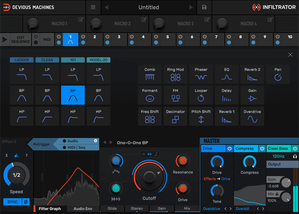Screen dimensions: 299x214
Task: Toggle power for slot 5
Action: tap(156, 36)
